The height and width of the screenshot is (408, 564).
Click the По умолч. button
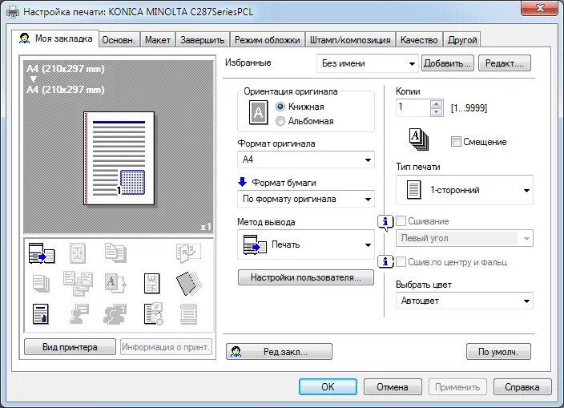(498, 352)
